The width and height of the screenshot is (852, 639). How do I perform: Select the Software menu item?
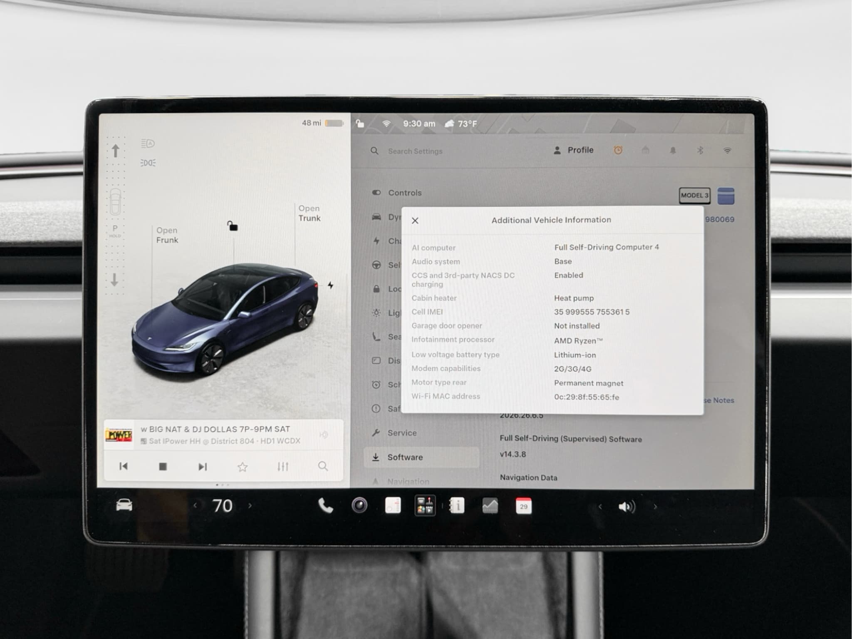pyautogui.click(x=421, y=457)
